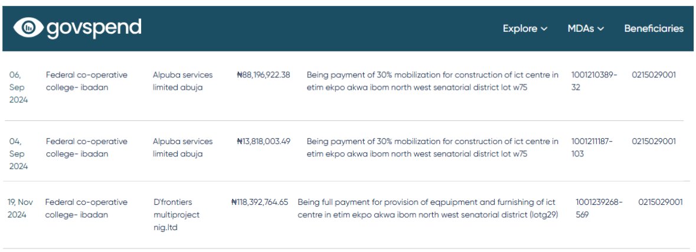
Task: Click payment number 1001211187-103
Action: tap(592, 148)
